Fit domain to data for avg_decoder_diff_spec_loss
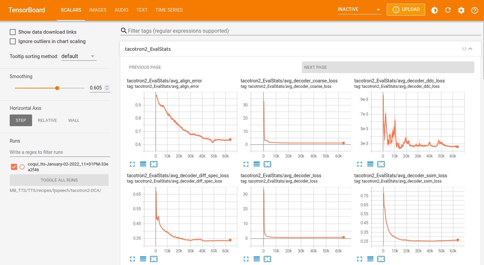Image resolution: width=484 pixels, height=265 pixels. click(154, 259)
